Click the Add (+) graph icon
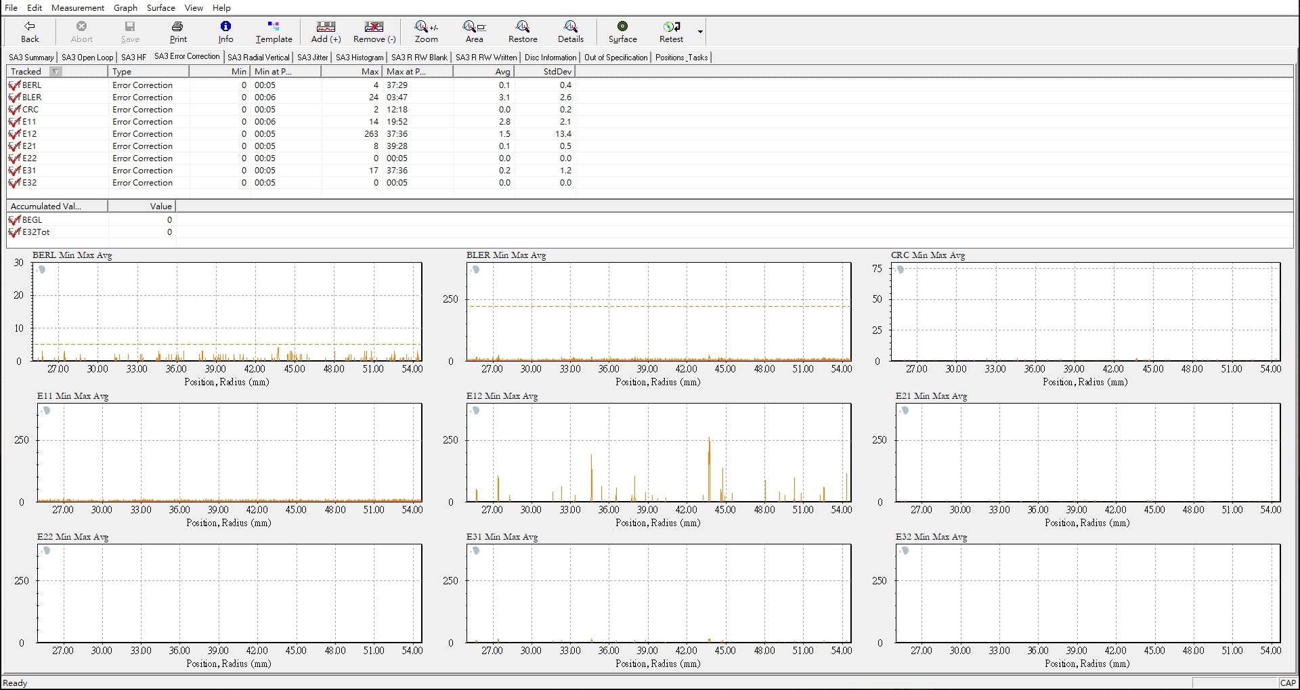1300x690 pixels. (x=326, y=31)
